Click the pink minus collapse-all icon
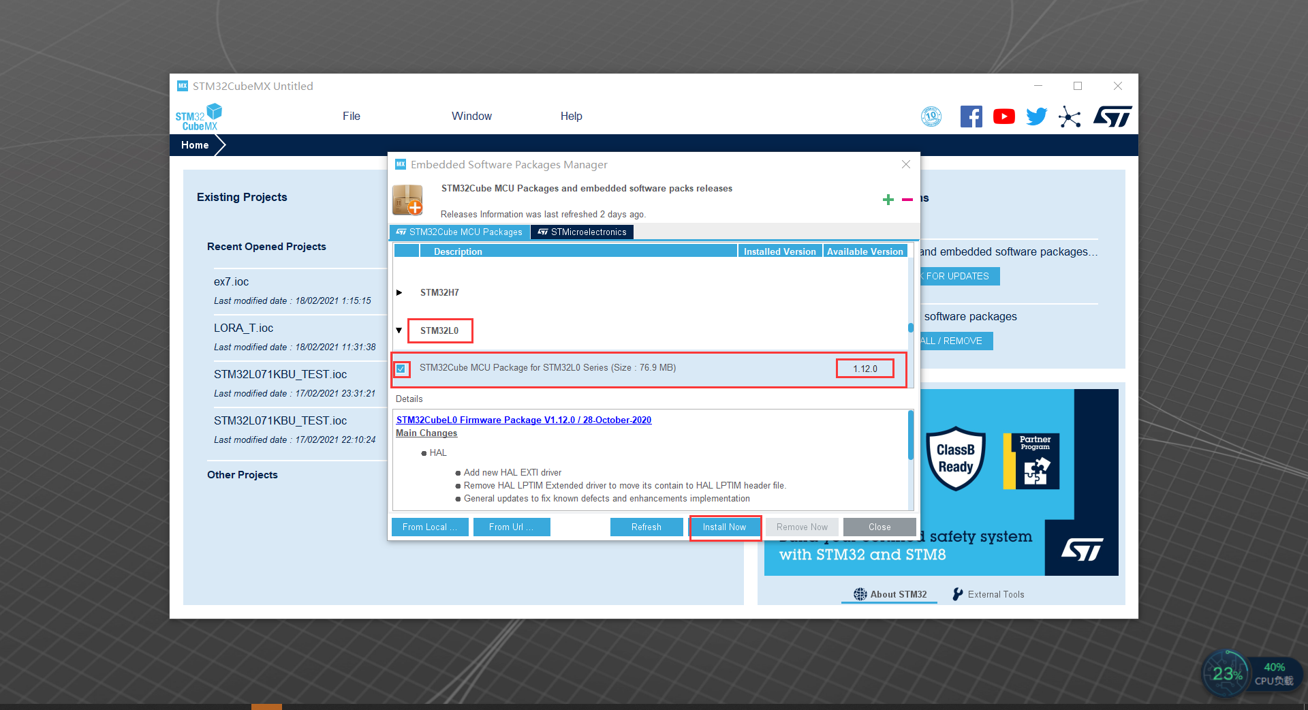 (x=907, y=200)
